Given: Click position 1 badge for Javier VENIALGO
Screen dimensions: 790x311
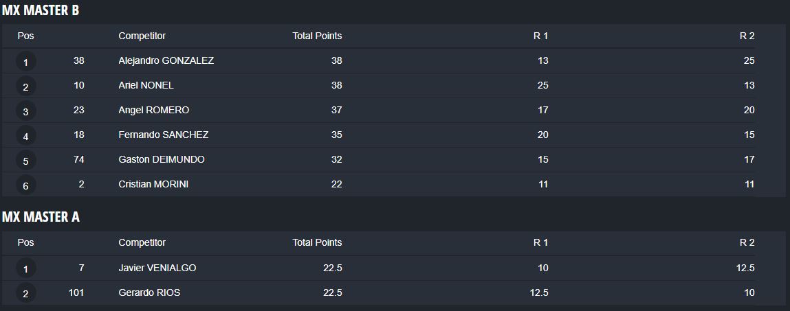Looking at the screenshot, I should coord(25,268).
